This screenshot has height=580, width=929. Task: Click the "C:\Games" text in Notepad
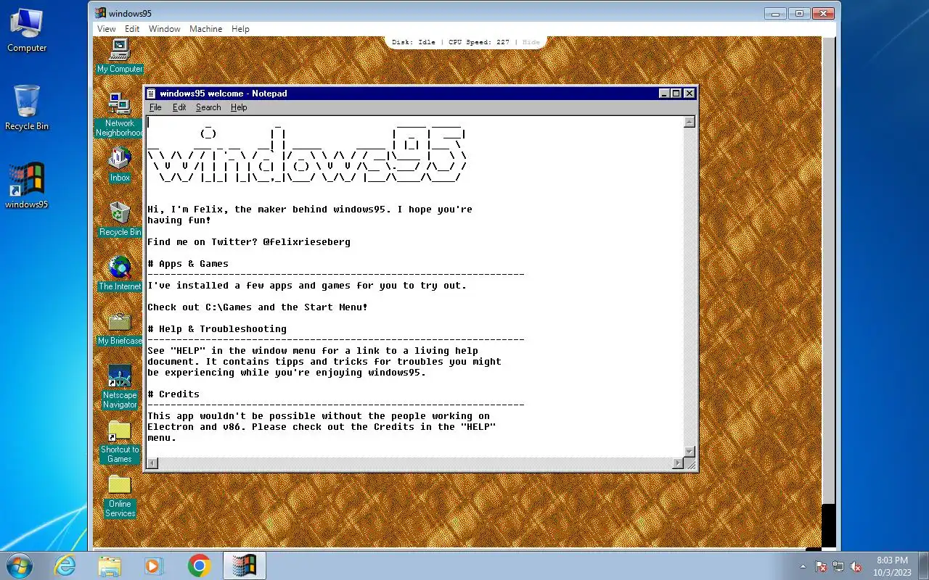coord(229,307)
